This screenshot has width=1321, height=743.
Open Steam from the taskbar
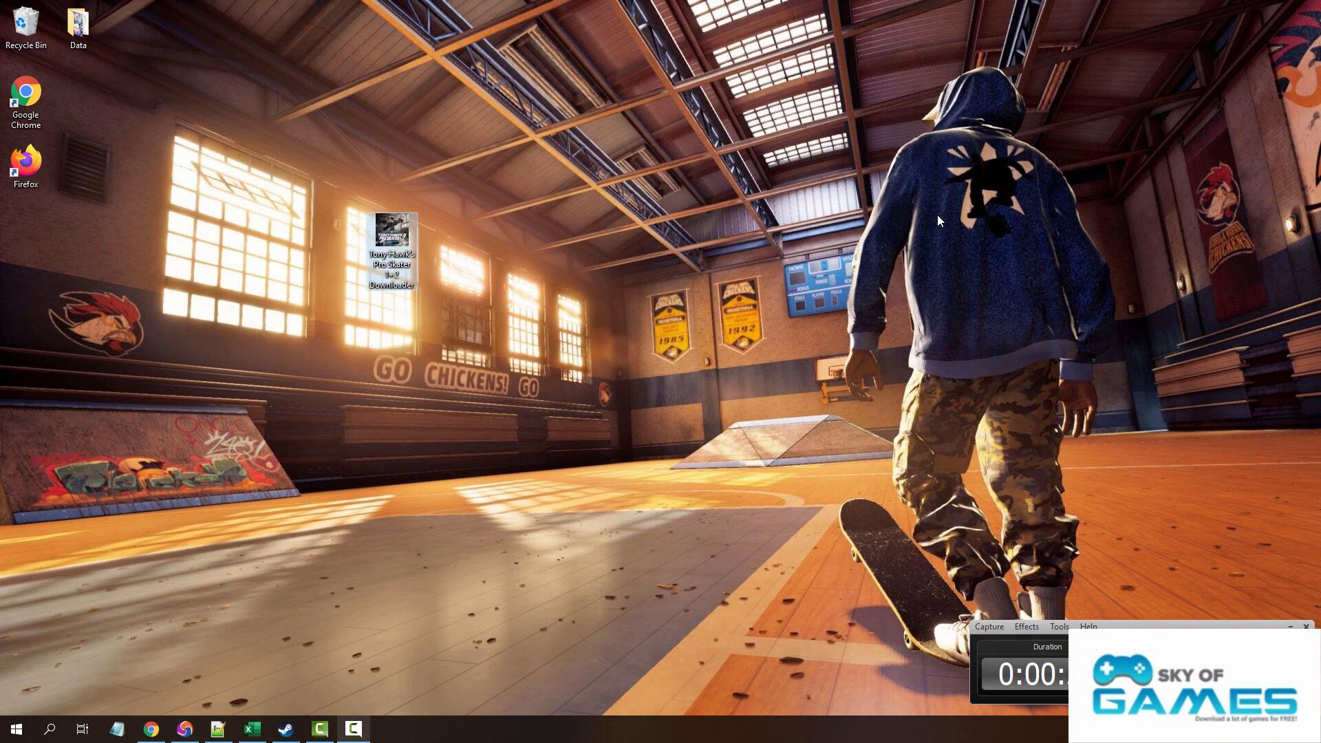[286, 729]
